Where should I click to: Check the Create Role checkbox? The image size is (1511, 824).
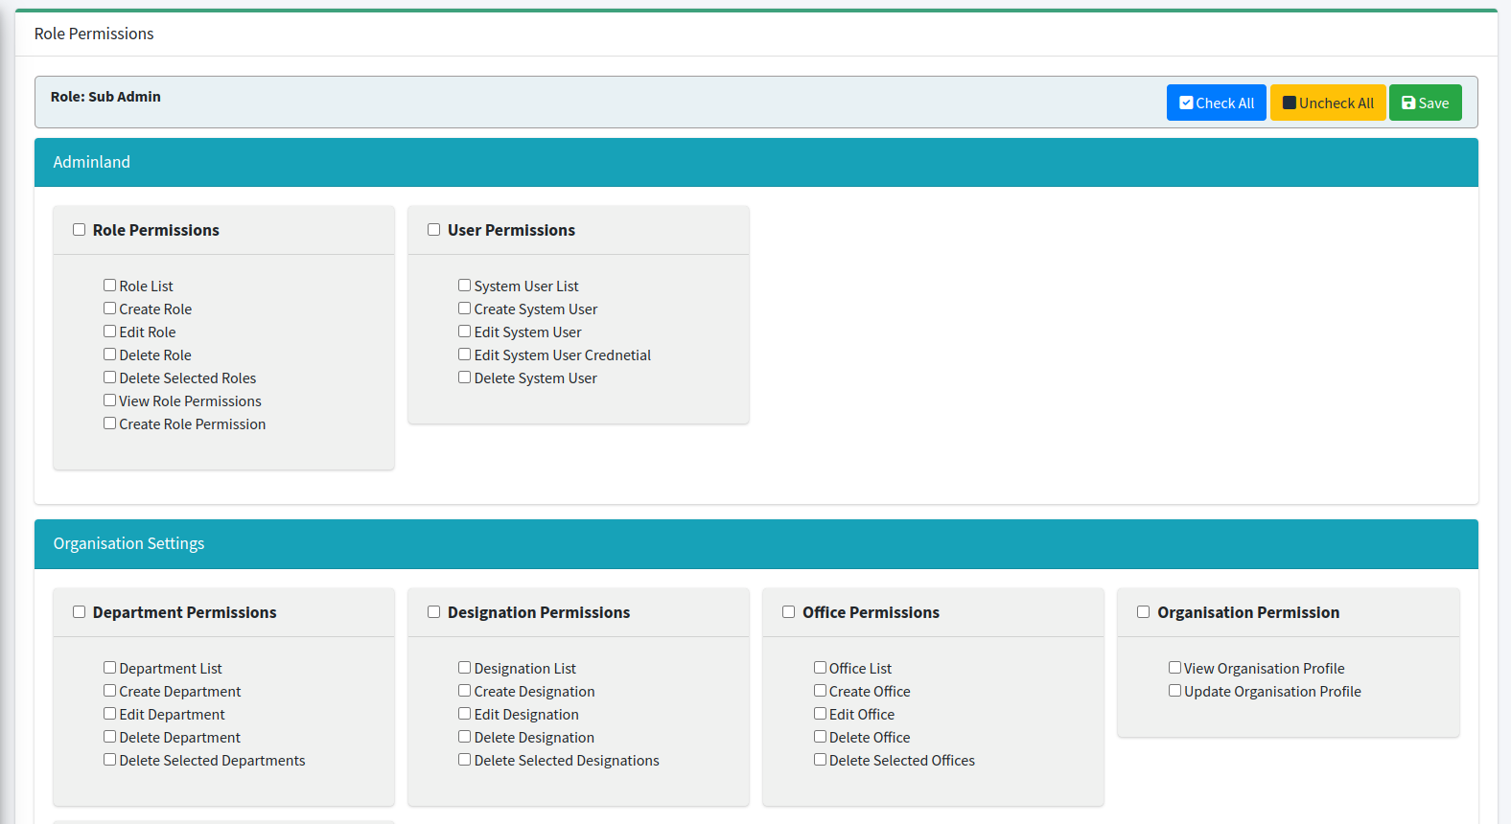click(110, 309)
